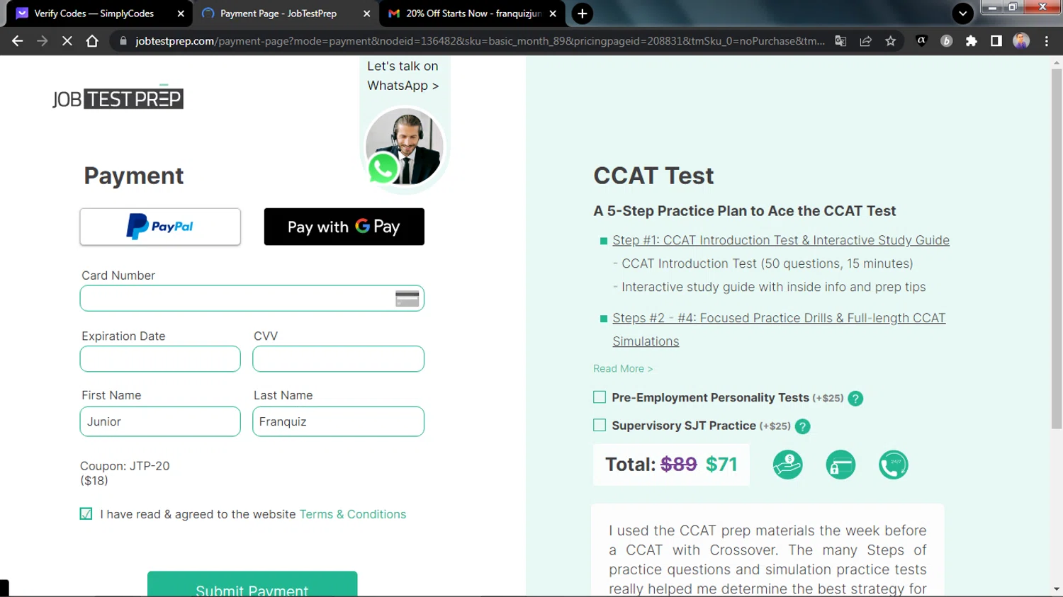Open Step #1 CCAT Introduction Test link
This screenshot has width=1063, height=597.
click(x=780, y=240)
